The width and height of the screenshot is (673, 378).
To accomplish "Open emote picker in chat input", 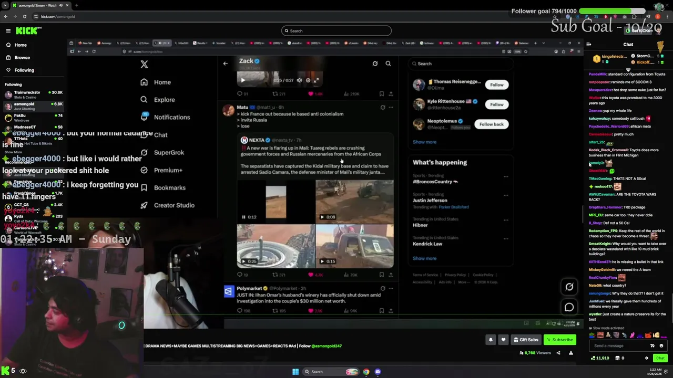I will click(661, 346).
